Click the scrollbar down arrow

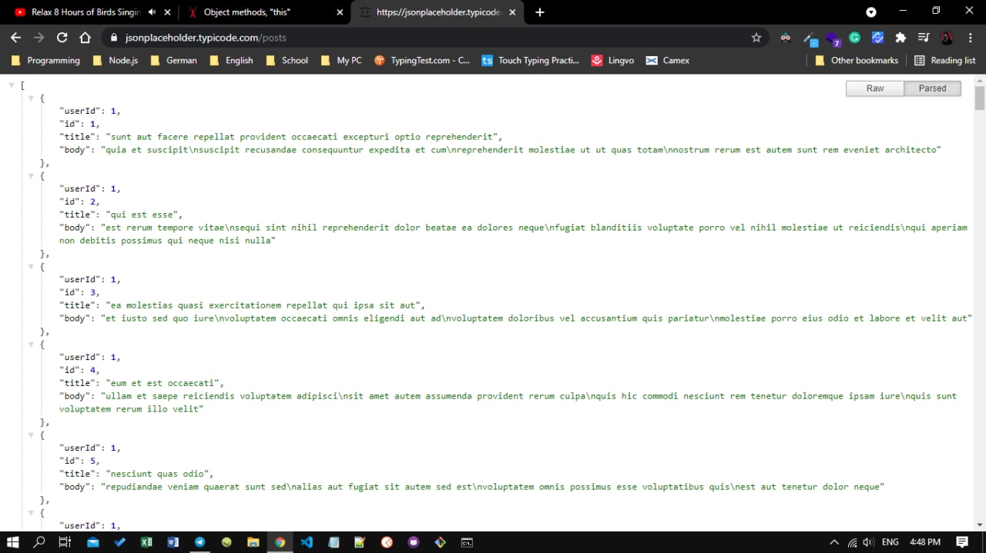click(980, 525)
